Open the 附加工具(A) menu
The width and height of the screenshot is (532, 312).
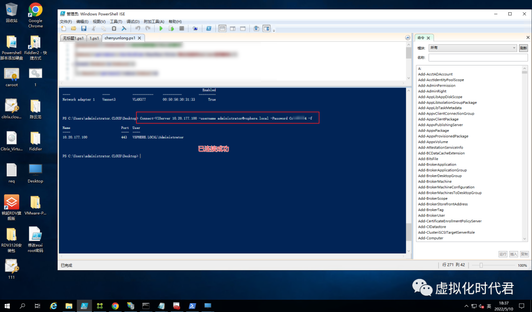click(x=154, y=21)
